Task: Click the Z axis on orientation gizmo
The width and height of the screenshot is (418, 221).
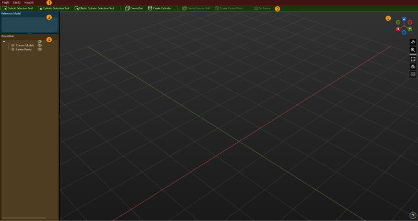Action: tap(404, 19)
